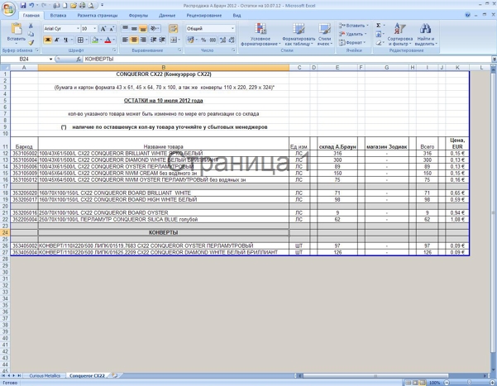This screenshot has width=497, height=386.
Task: Click the large Paste clipboard icon
Action: pyautogui.click(x=17, y=29)
